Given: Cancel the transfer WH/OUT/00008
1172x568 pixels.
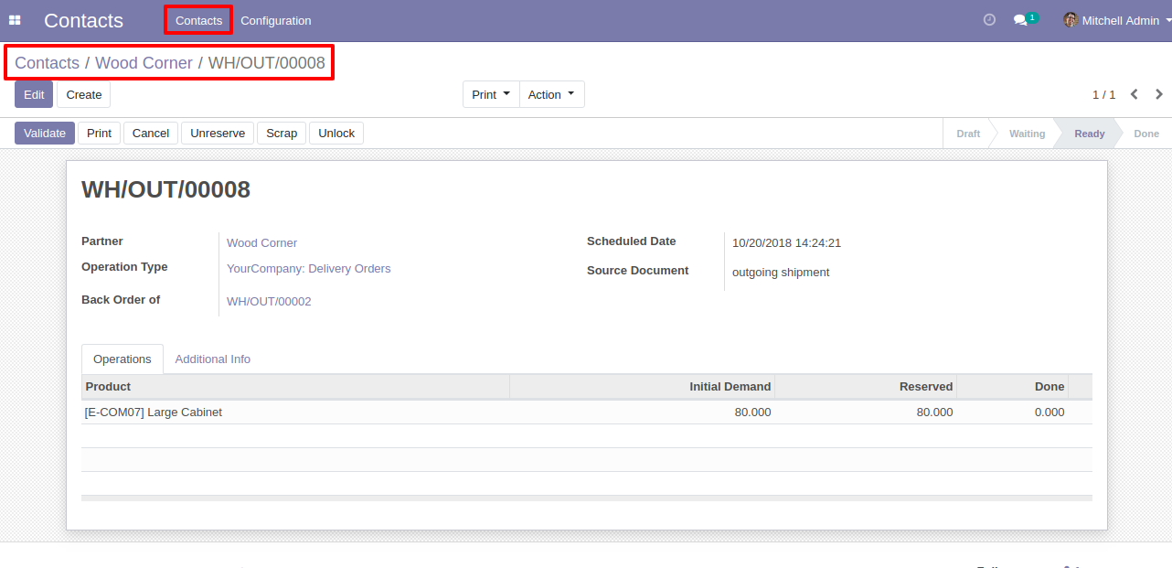Looking at the screenshot, I should pos(151,134).
